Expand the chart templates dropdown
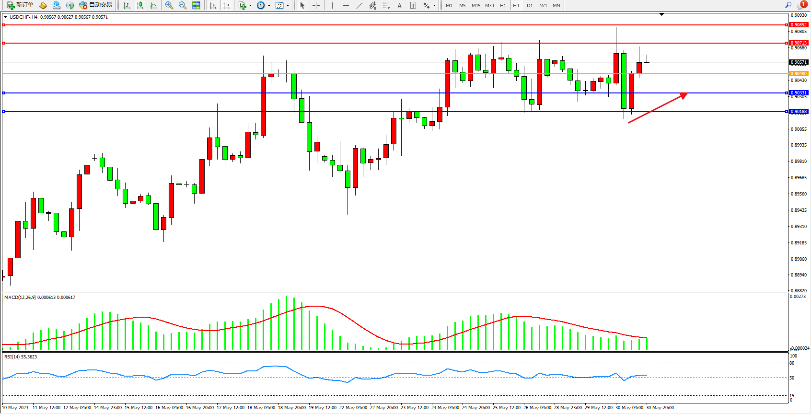Viewport: 811px width, 414px height. pyautogui.click(x=288, y=6)
